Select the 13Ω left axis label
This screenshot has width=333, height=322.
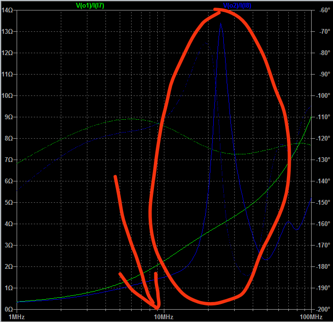[x=7, y=32]
